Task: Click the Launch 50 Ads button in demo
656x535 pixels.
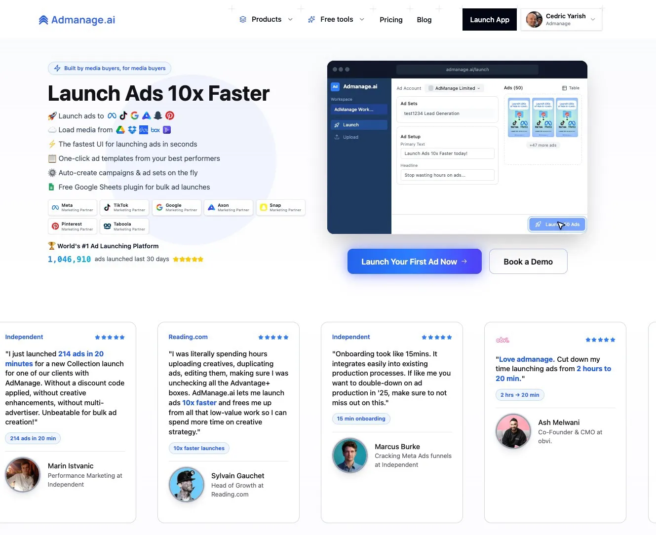Action: [x=557, y=224]
